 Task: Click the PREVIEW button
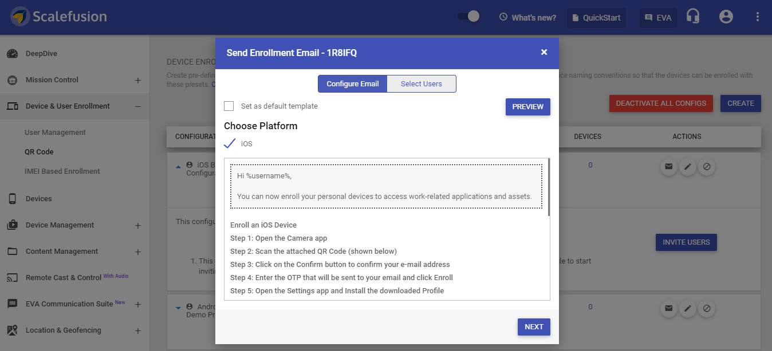point(528,107)
